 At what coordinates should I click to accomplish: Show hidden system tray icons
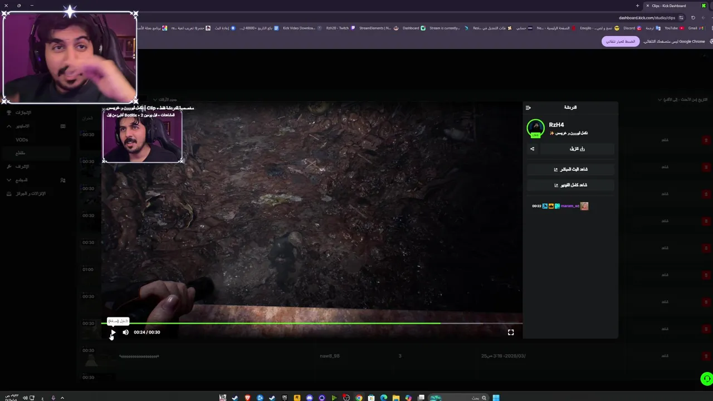click(x=62, y=398)
